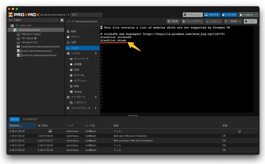The height and width of the screenshot is (164, 265).
Task: Click CTを作成 button
Action: 229,15
